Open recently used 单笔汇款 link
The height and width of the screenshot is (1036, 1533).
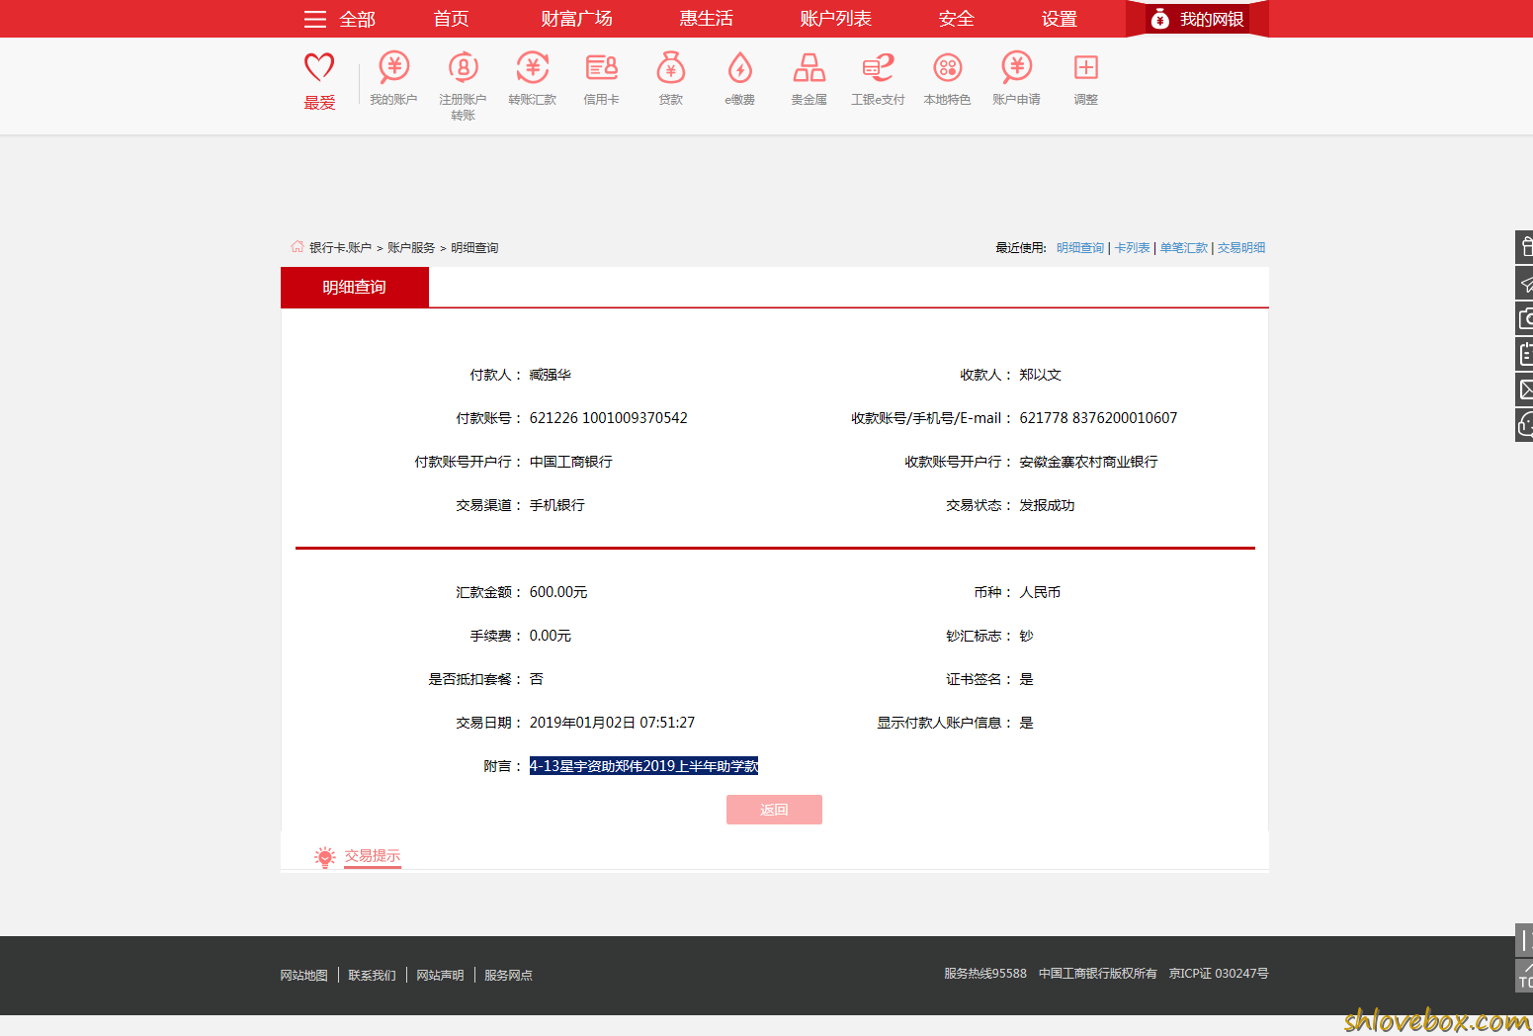coord(1184,248)
